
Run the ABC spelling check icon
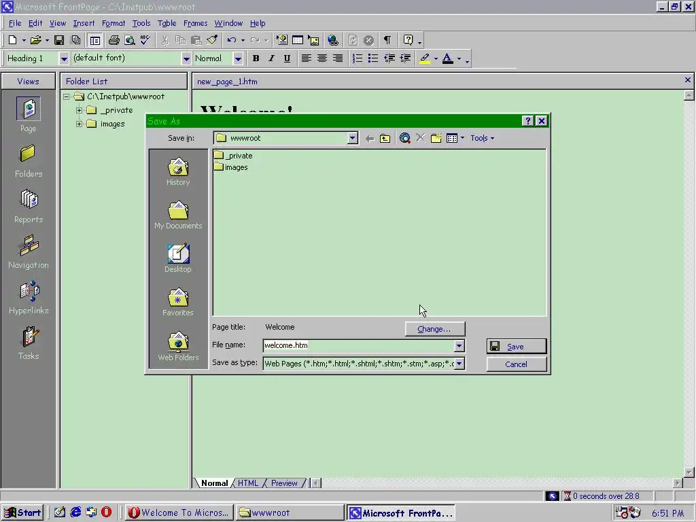[x=145, y=40]
